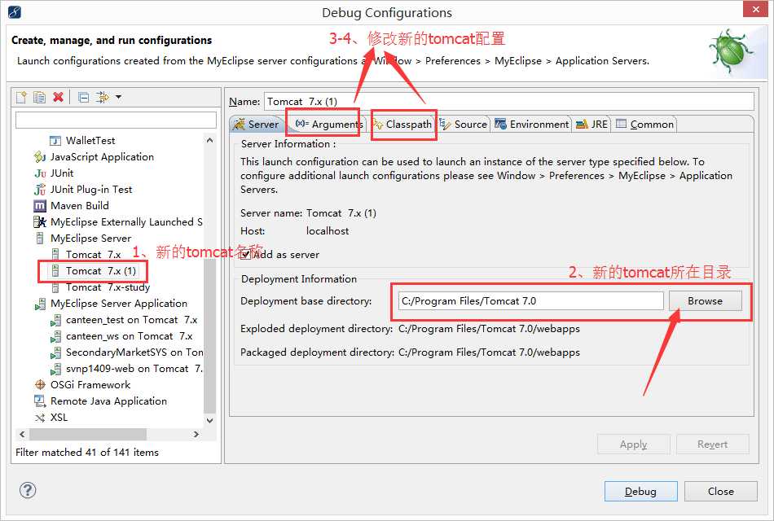Click the tree scroll up arrow
Image resolution: width=774 pixels, height=521 pixels.
tap(209, 140)
